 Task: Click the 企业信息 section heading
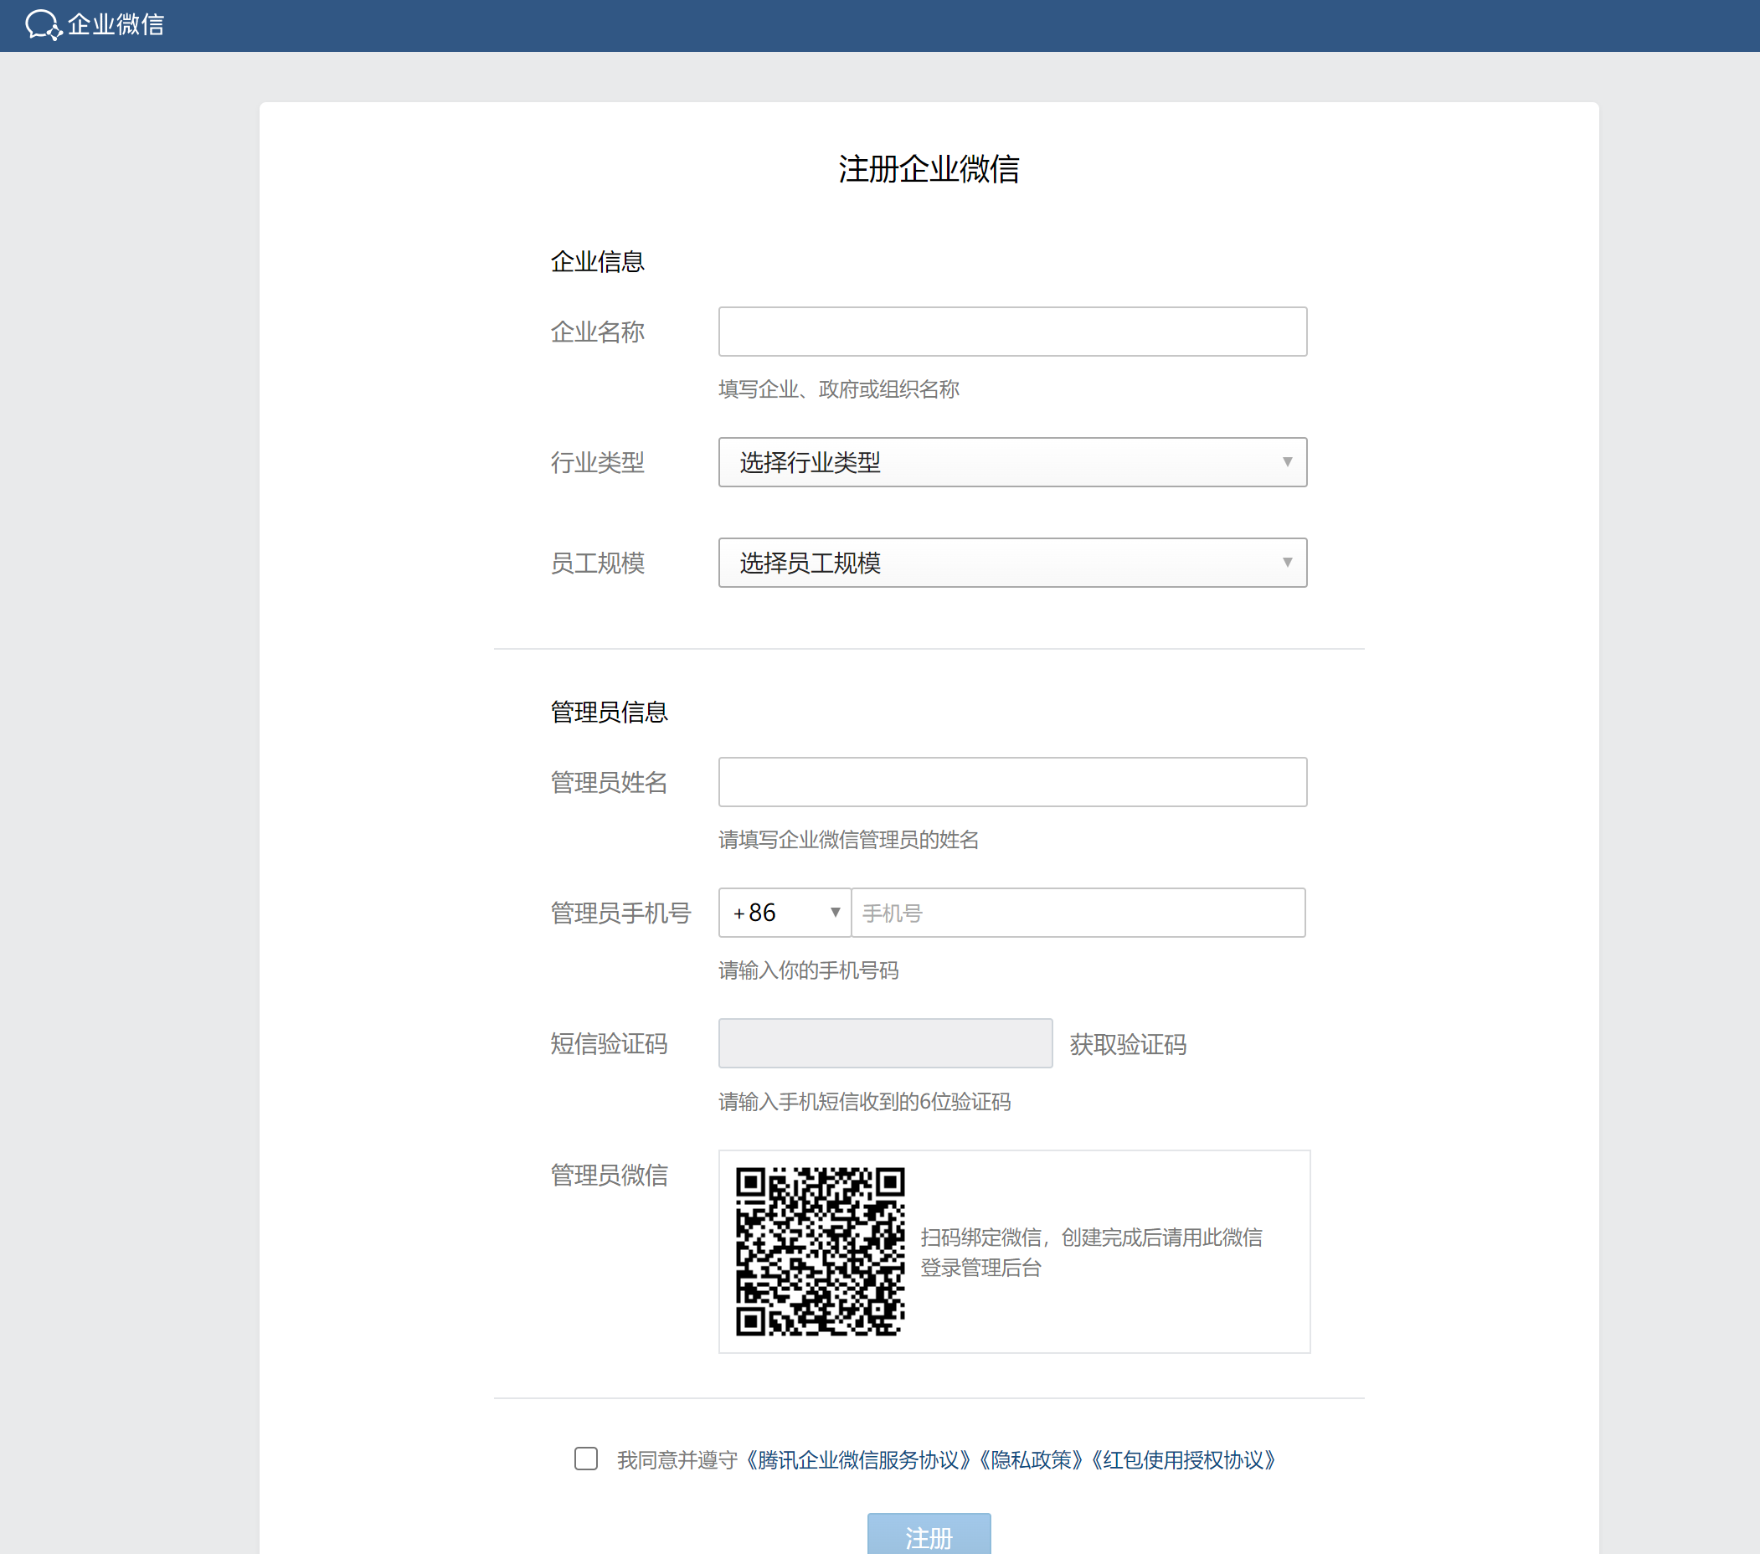coord(598,262)
